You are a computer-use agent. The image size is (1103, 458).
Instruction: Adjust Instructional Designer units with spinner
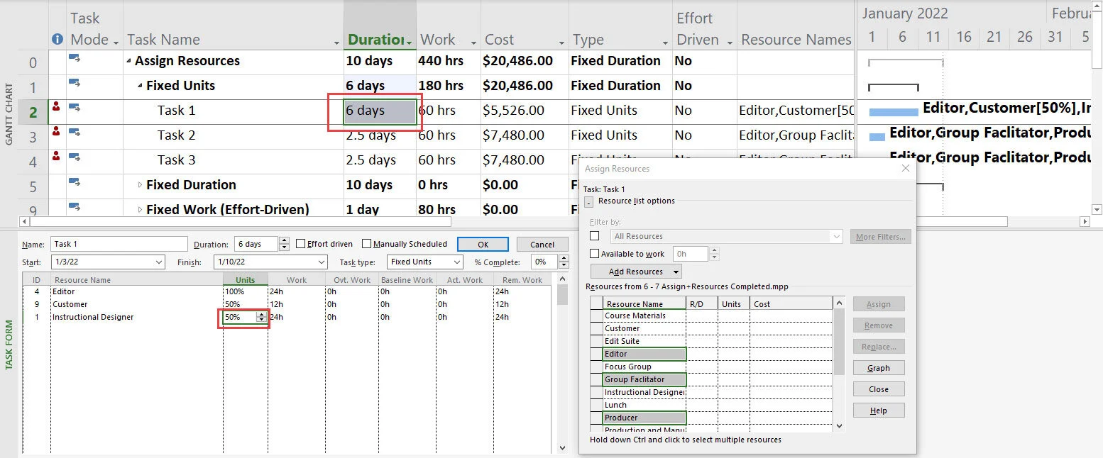click(x=261, y=317)
